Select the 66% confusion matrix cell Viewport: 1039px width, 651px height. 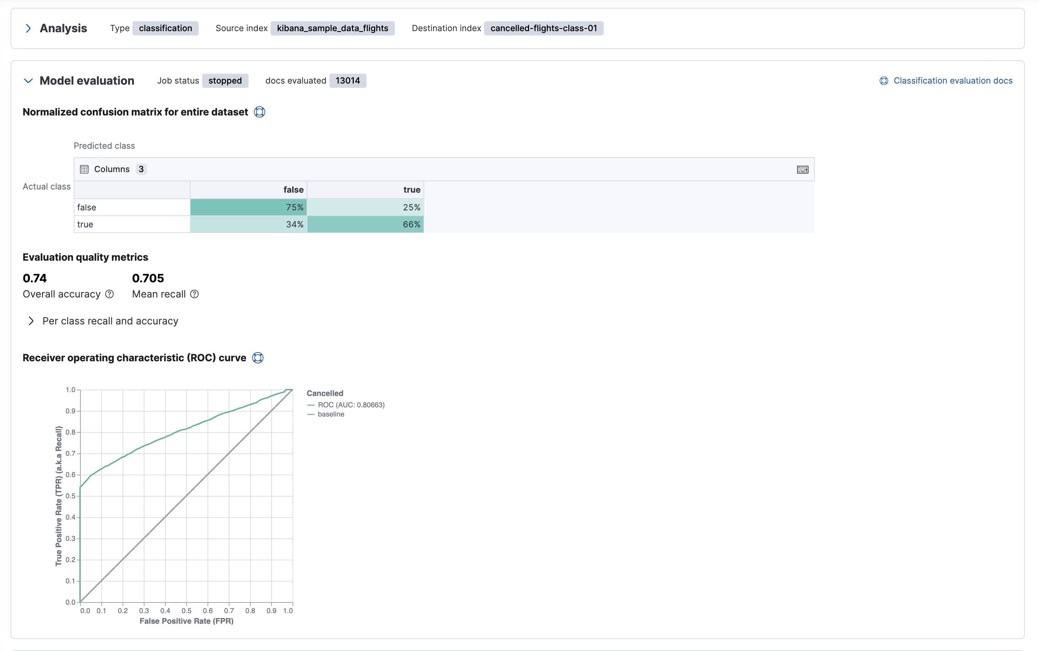(x=365, y=224)
